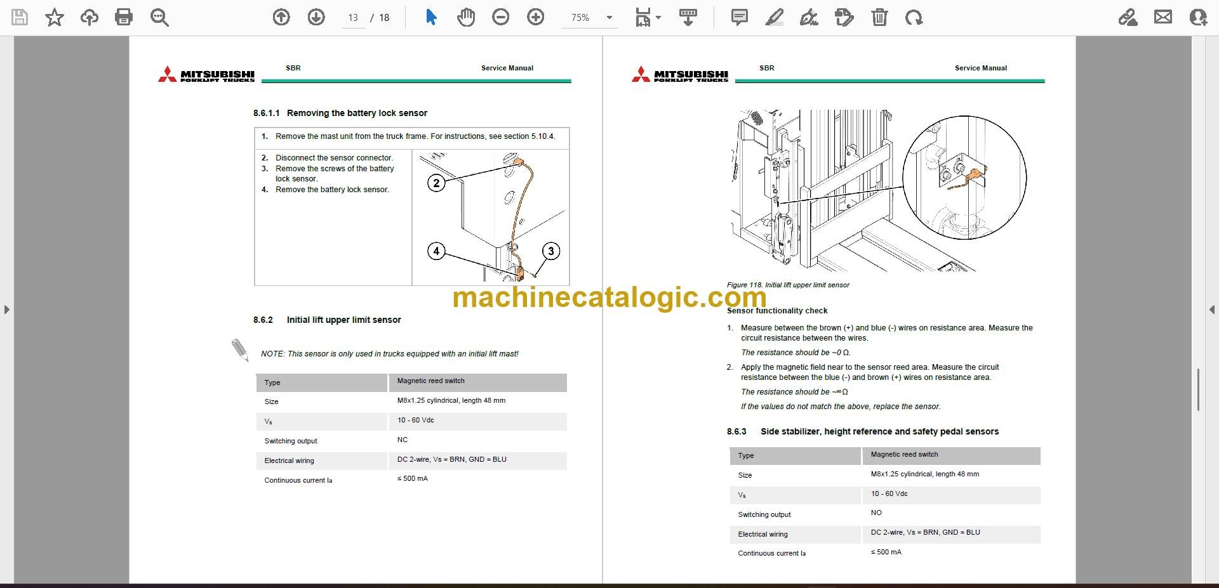Click the NOTE text about initial lift mast
The height and width of the screenshot is (588, 1219).
390,354
